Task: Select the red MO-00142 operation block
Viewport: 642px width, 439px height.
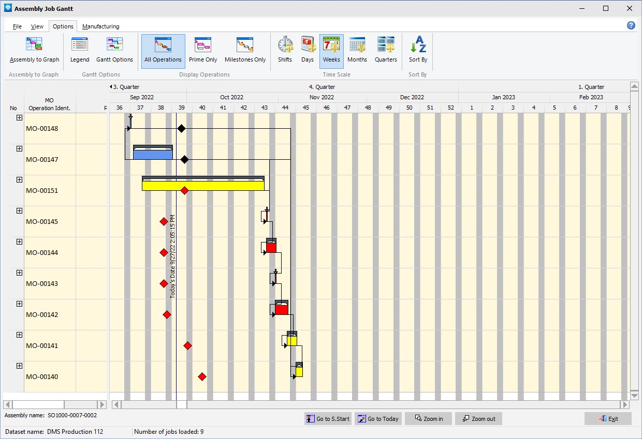Action: pos(281,309)
